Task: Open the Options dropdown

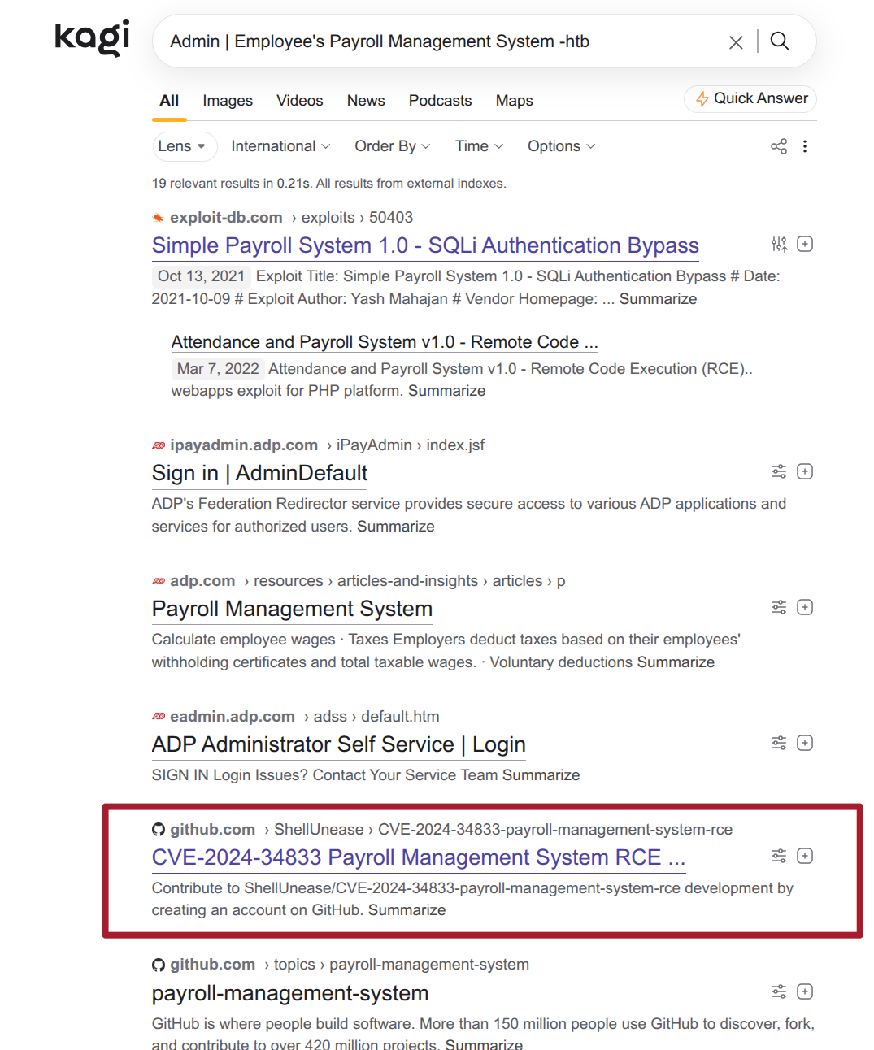Action: click(x=562, y=146)
